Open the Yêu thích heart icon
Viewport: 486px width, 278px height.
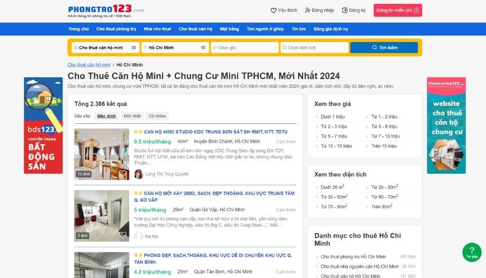(273, 10)
